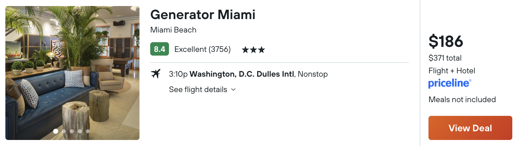Click the $186 price
Screen dimensions: 519x146
pos(446,42)
